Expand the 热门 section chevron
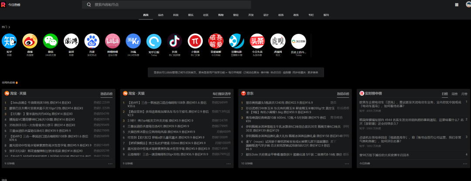Viewport: 471px width, 181px height. (9, 27)
